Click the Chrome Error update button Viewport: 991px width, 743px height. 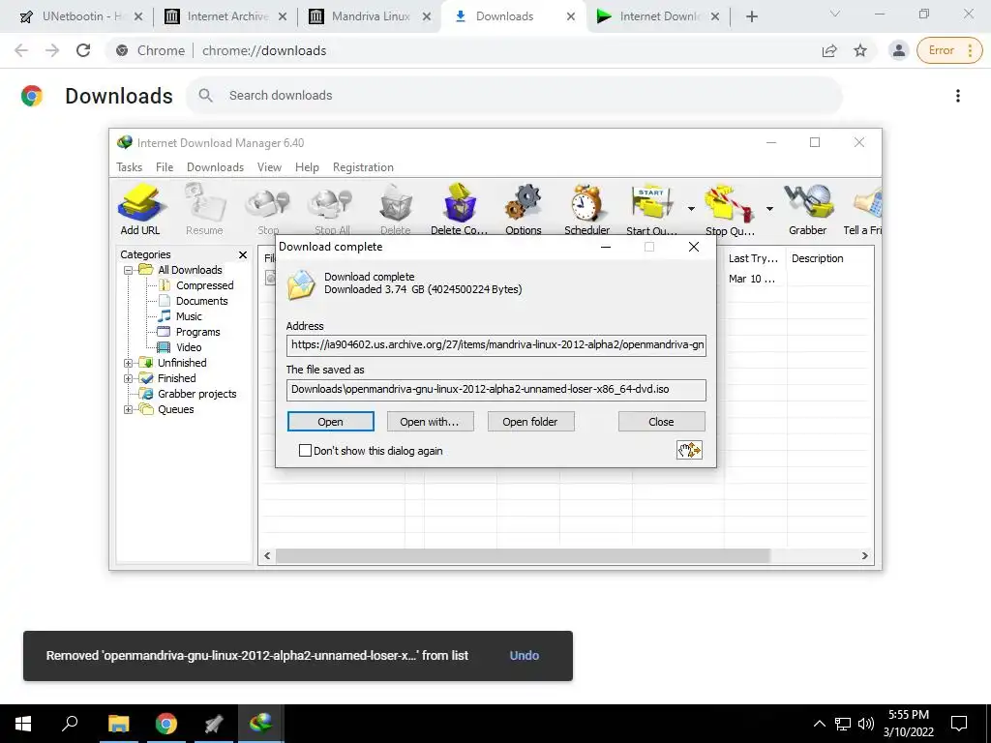pos(949,50)
